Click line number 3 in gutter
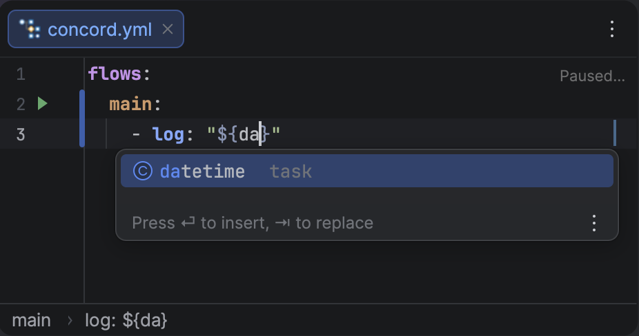Screen dimensions: 639x336 pos(21,134)
